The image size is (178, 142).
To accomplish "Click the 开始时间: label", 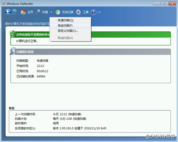I will pyautogui.click(x=23, y=66).
